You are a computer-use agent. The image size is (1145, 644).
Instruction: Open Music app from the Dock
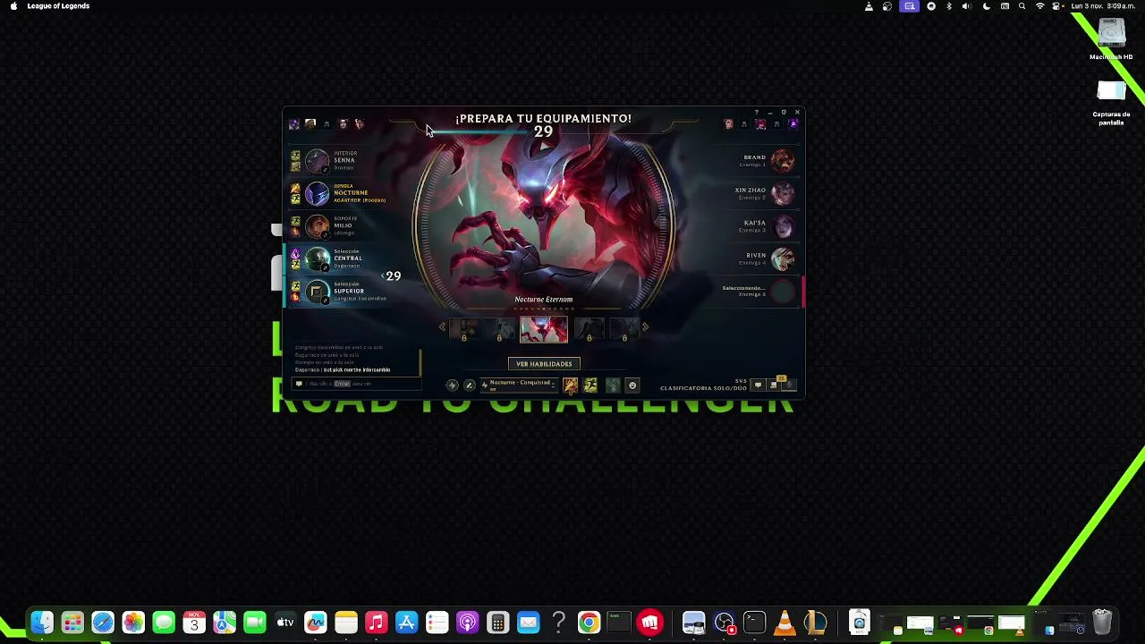pyautogui.click(x=377, y=623)
